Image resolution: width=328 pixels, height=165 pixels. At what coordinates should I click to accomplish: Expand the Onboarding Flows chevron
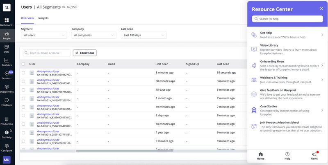(x=322, y=65)
